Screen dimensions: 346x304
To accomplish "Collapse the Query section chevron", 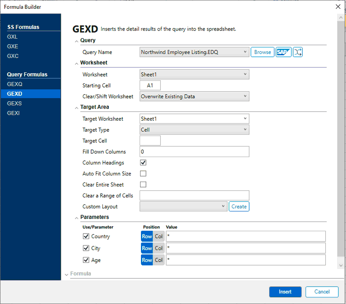I will coord(76,41).
